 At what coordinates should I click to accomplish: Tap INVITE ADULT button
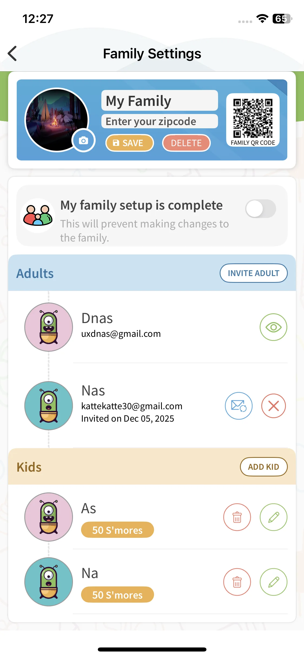(253, 273)
